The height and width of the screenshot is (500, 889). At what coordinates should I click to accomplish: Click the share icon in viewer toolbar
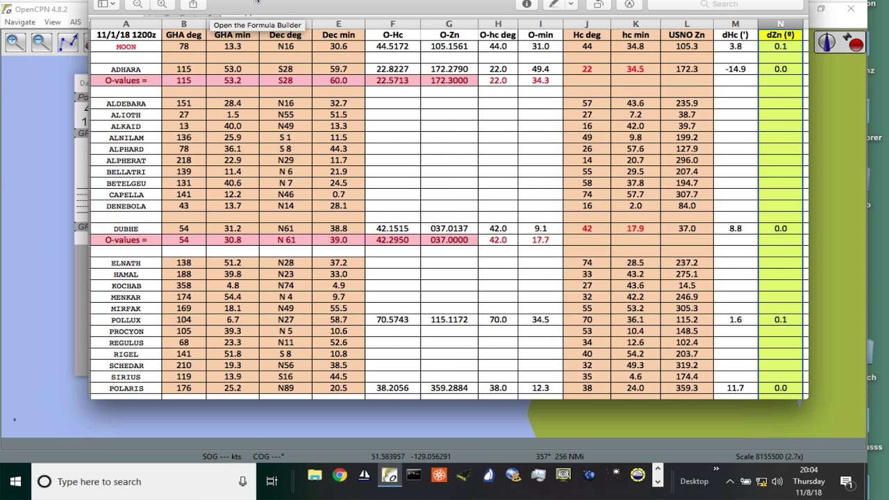193,4
